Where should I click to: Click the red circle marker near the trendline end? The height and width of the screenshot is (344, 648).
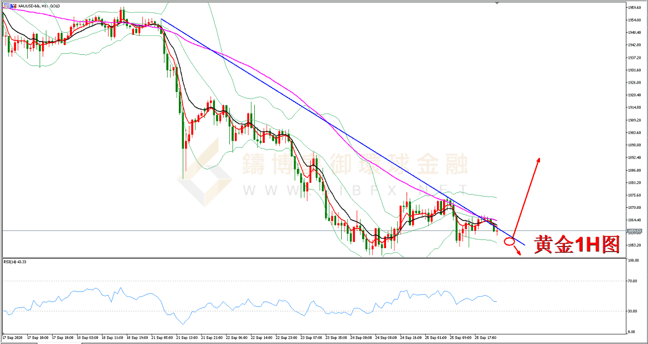click(x=510, y=242)
